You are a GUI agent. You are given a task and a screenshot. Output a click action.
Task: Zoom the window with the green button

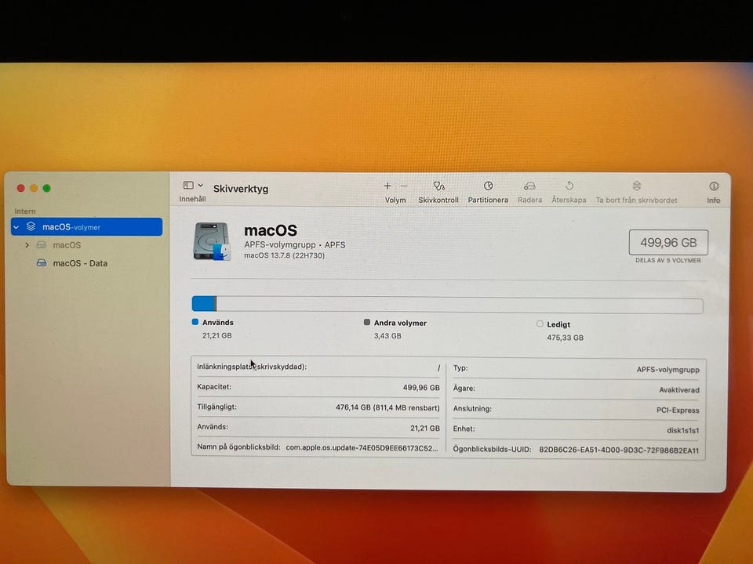click(46, 188)
